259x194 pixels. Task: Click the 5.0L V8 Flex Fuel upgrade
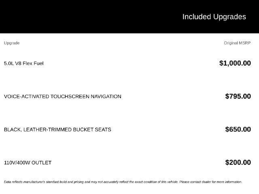[24, 63]
